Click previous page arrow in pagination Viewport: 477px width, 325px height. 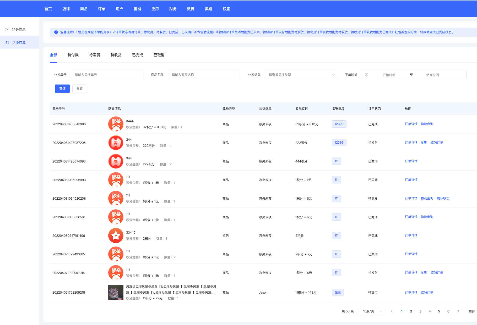[392, 311]
